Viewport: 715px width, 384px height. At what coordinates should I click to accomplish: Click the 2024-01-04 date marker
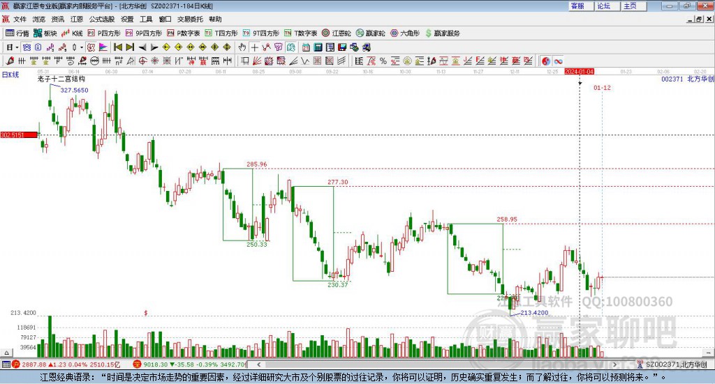(579, 71)
